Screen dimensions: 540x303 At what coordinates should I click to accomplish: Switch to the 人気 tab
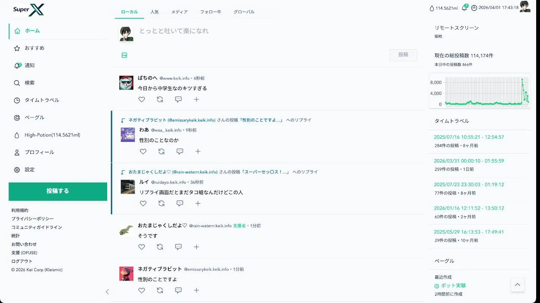[154, 12]
